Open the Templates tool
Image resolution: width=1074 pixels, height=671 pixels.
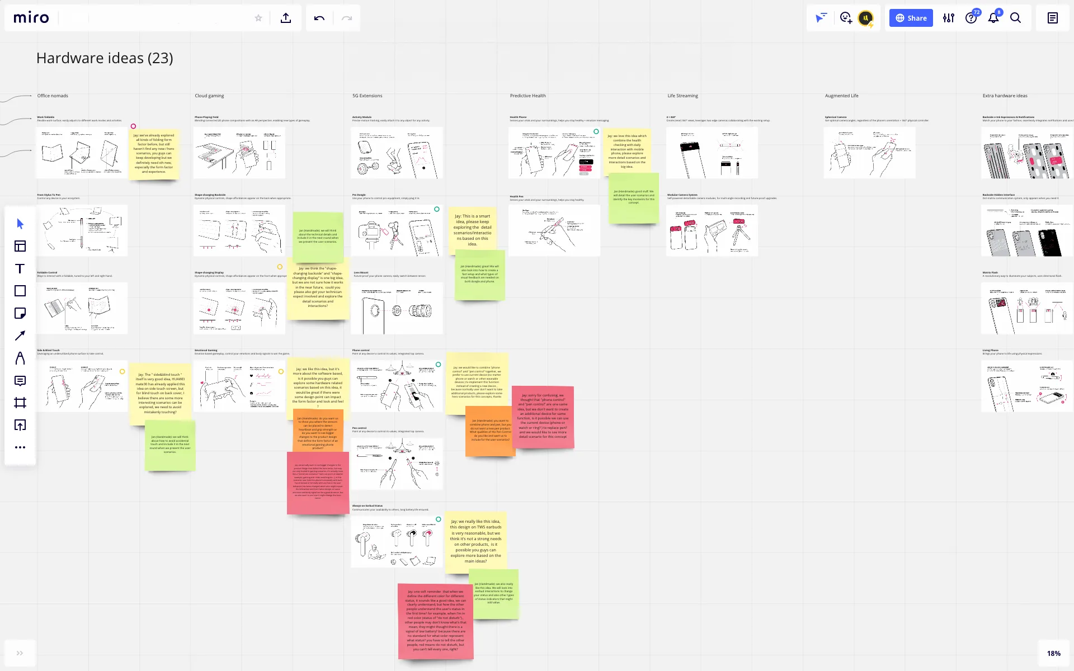point(20,246)
